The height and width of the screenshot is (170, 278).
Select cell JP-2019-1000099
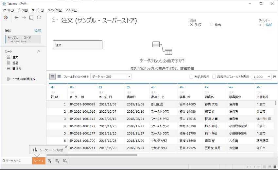point(82,104)
